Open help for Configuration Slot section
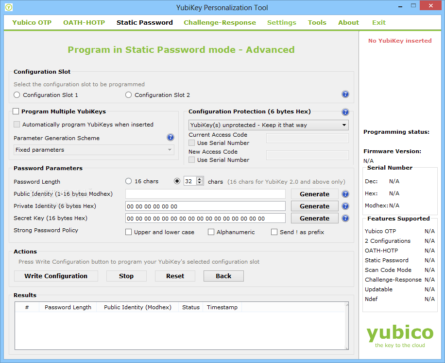 point(345,95)
